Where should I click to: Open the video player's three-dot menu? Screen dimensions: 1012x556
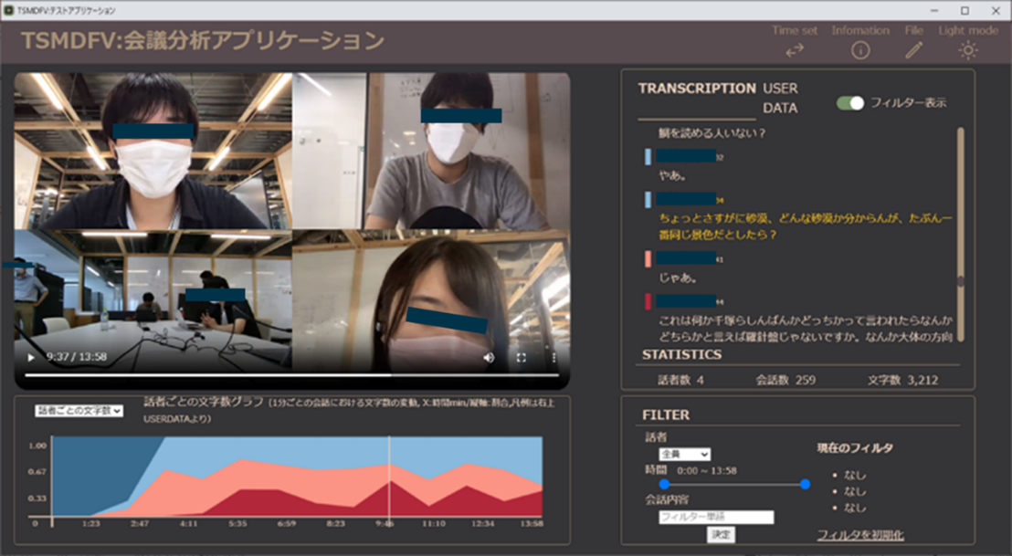point(553,358)
